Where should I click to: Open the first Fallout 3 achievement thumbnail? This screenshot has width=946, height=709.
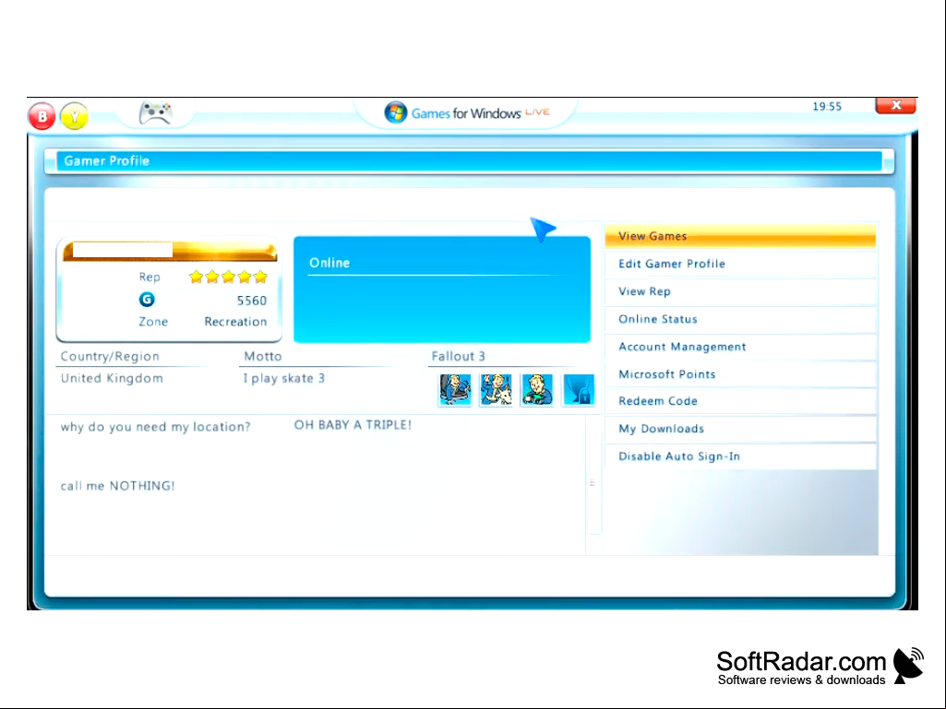455,389
